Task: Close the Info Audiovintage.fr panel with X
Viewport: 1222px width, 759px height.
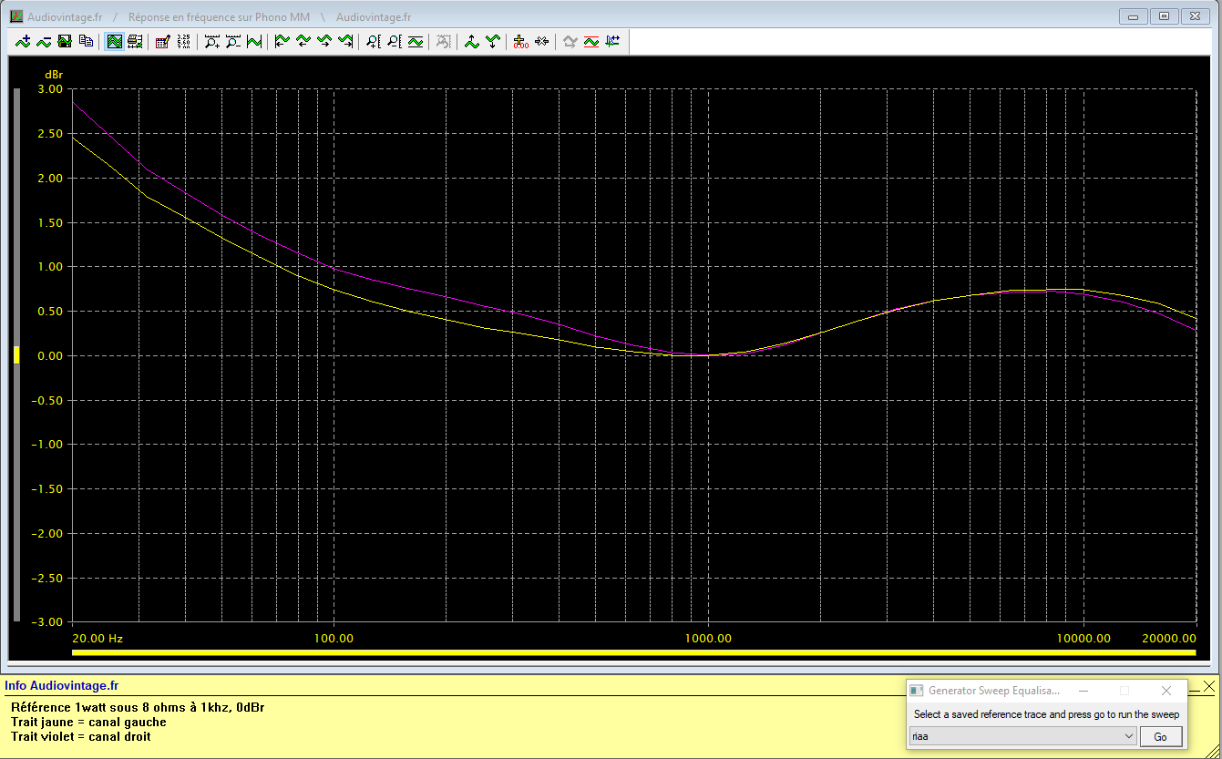Action: pyautogui.click(x=1208, y=685)
